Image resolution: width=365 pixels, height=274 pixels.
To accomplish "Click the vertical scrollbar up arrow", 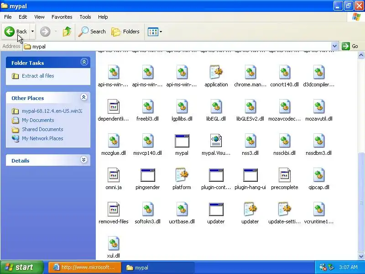I will pos(361,55).
